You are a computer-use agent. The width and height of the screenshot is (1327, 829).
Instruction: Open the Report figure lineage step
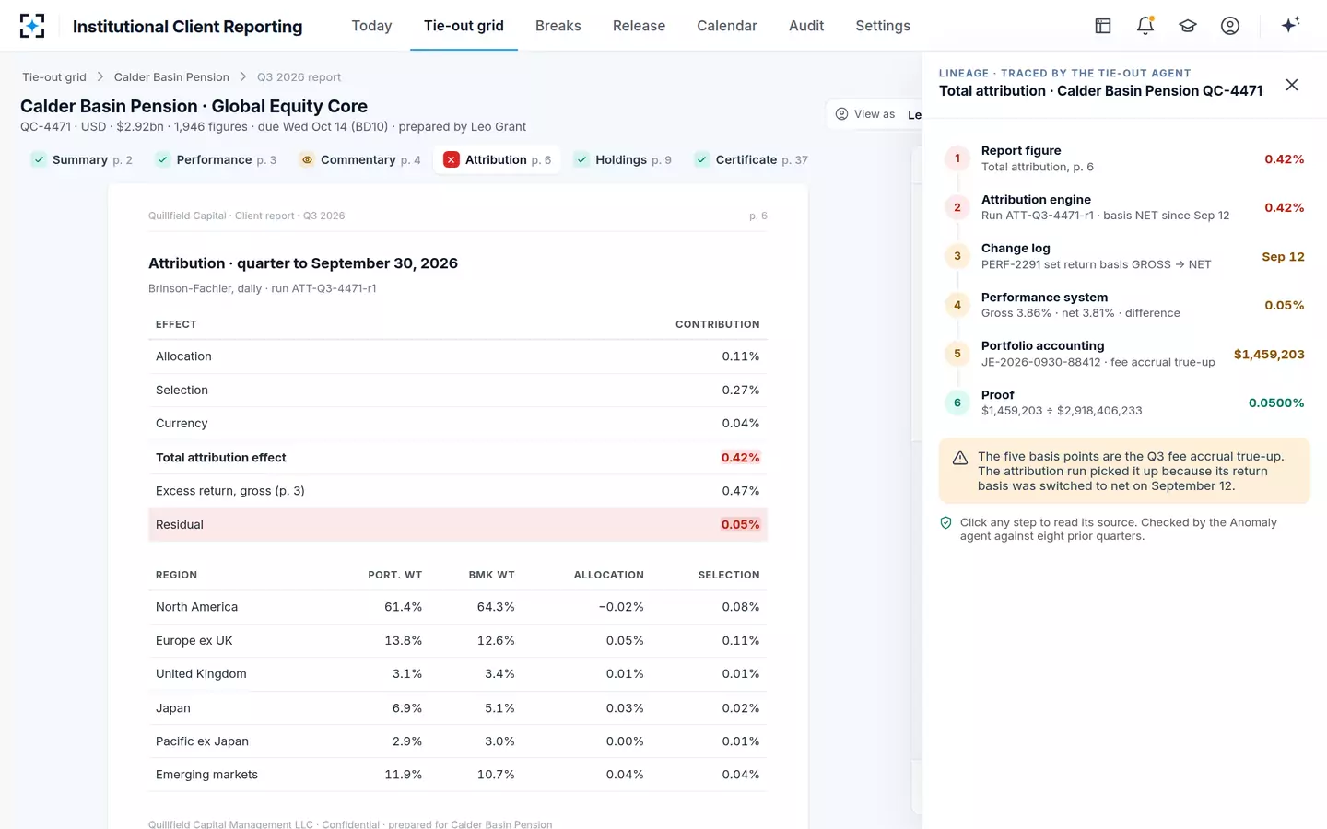pyautogui.click(x=1124, y=158)
